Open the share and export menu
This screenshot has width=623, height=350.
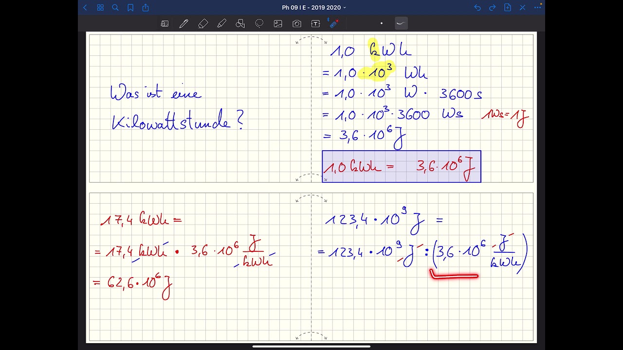point(146,8)
